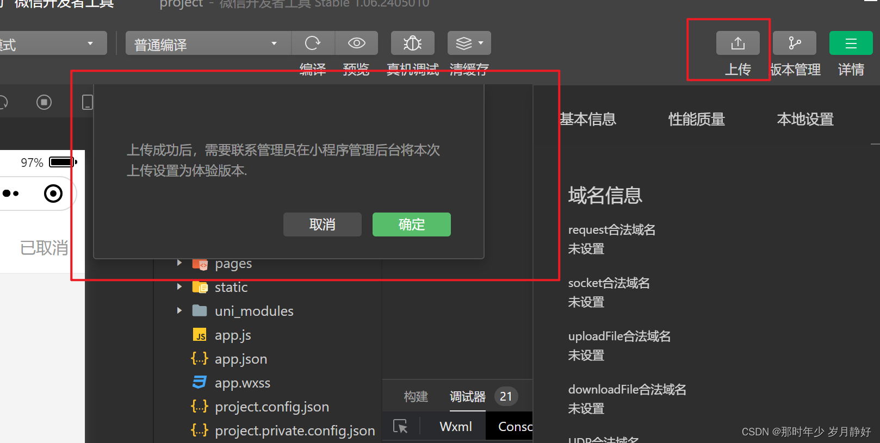Screen dimensions: 880x443
Task: Open the clear cache layers icon
Action: [463, 43]
